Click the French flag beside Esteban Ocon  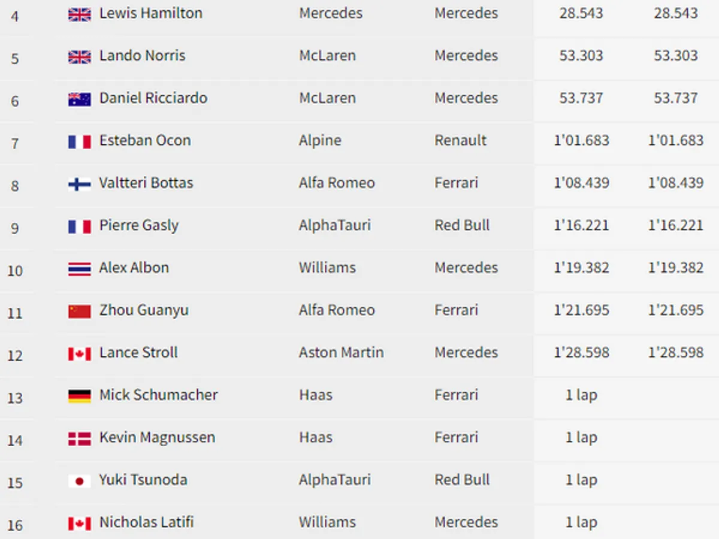(79, 142)
